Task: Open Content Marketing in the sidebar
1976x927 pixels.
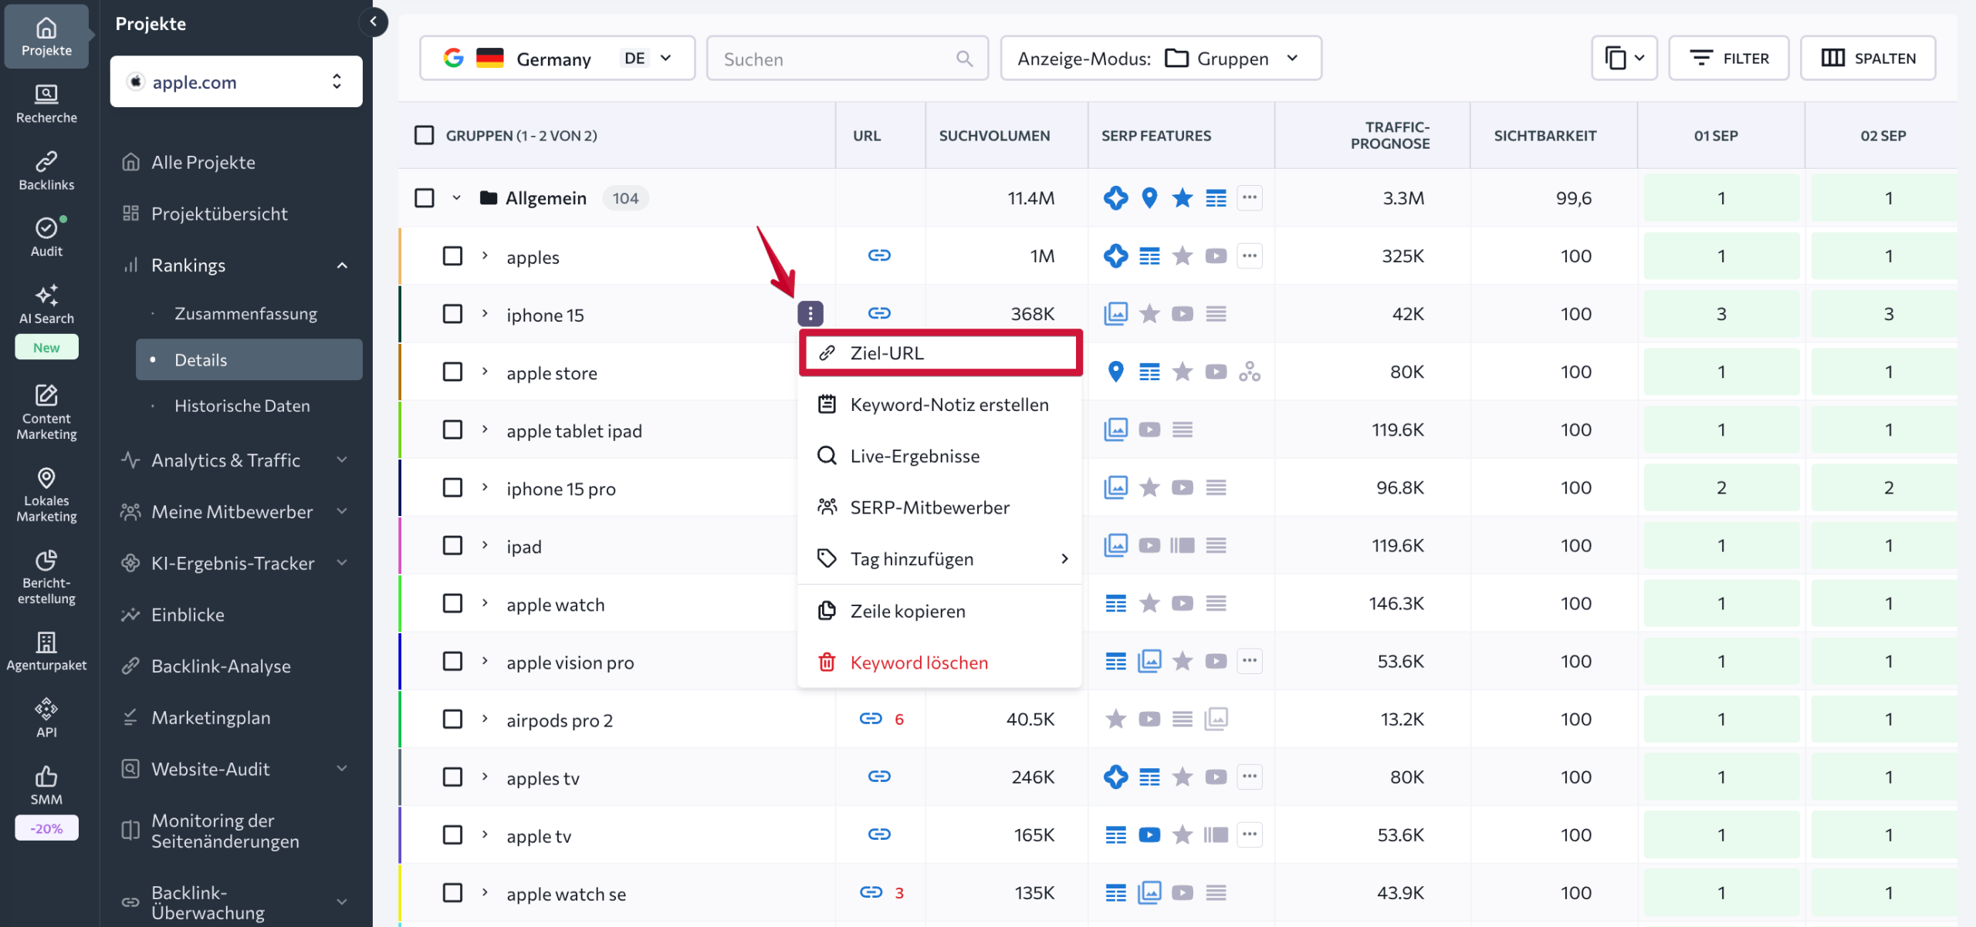Action: pos(46,412)
